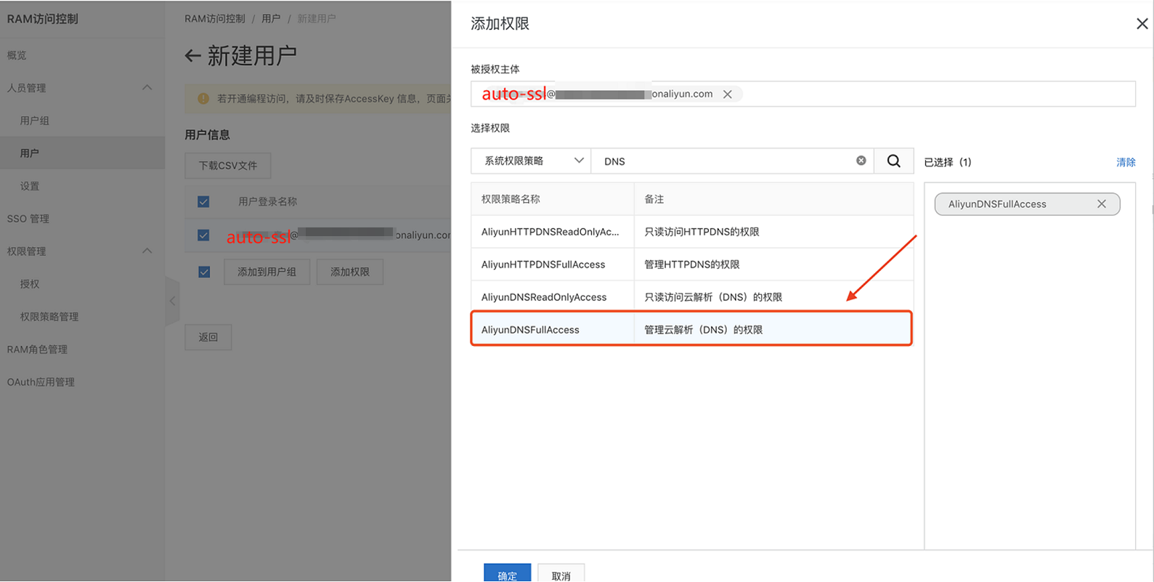Click the 添加到用户组 button

pyautogui.click(x=267, y=272)
